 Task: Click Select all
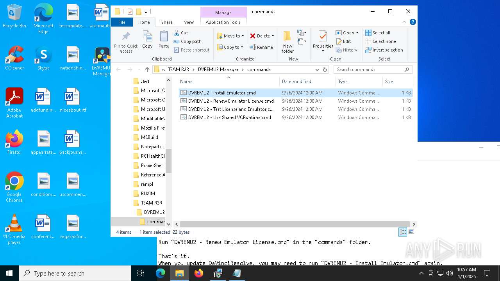[377, 33]
